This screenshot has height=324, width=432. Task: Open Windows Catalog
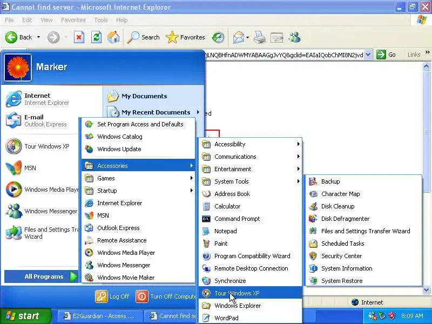pos(138,137)
